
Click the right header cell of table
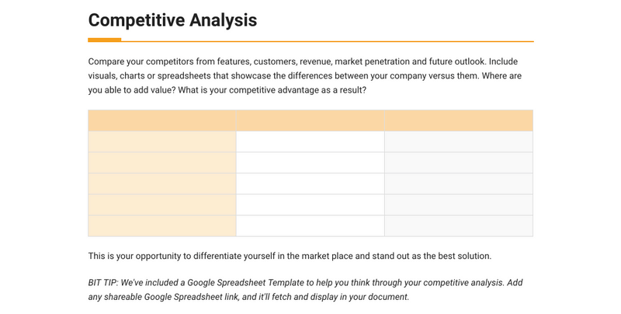(458, 120)
